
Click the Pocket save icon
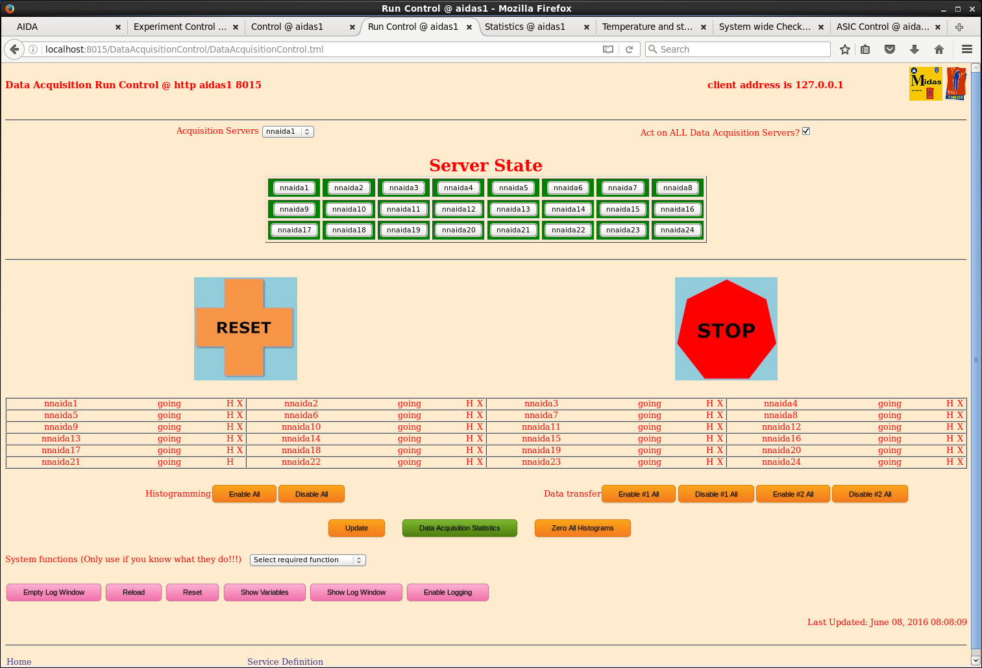pyautogui.click(x=890, y=49)
